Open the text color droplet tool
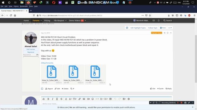 [x=66, y=99]
